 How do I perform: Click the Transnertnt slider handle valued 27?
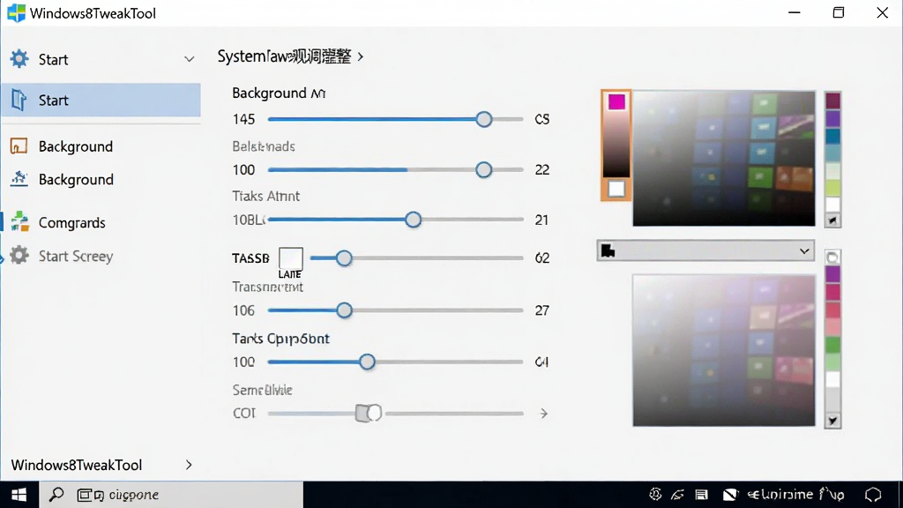[345, 310]
